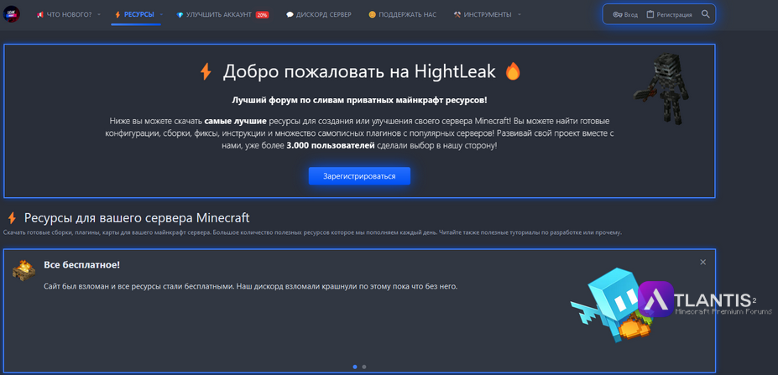The image size is (778, 375).
Task: Click the flame emoji after HightLeak
Action: tap(513, 72)
